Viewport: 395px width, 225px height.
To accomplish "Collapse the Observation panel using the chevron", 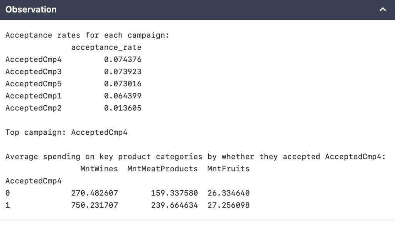I will [x=382, y=10].
